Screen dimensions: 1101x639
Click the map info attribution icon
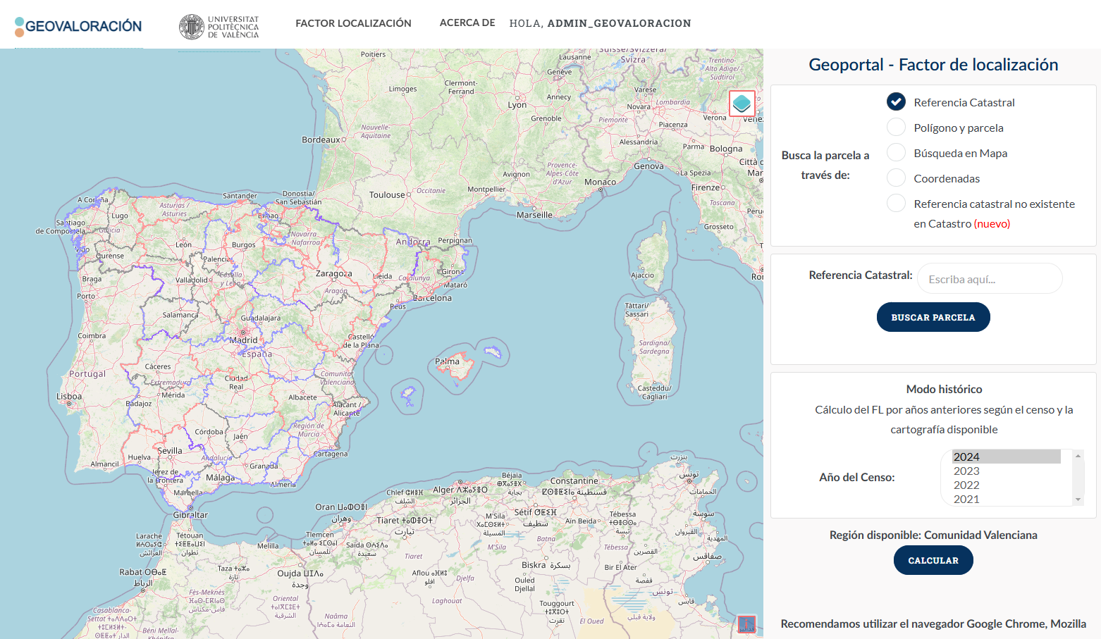pos(746,624)
